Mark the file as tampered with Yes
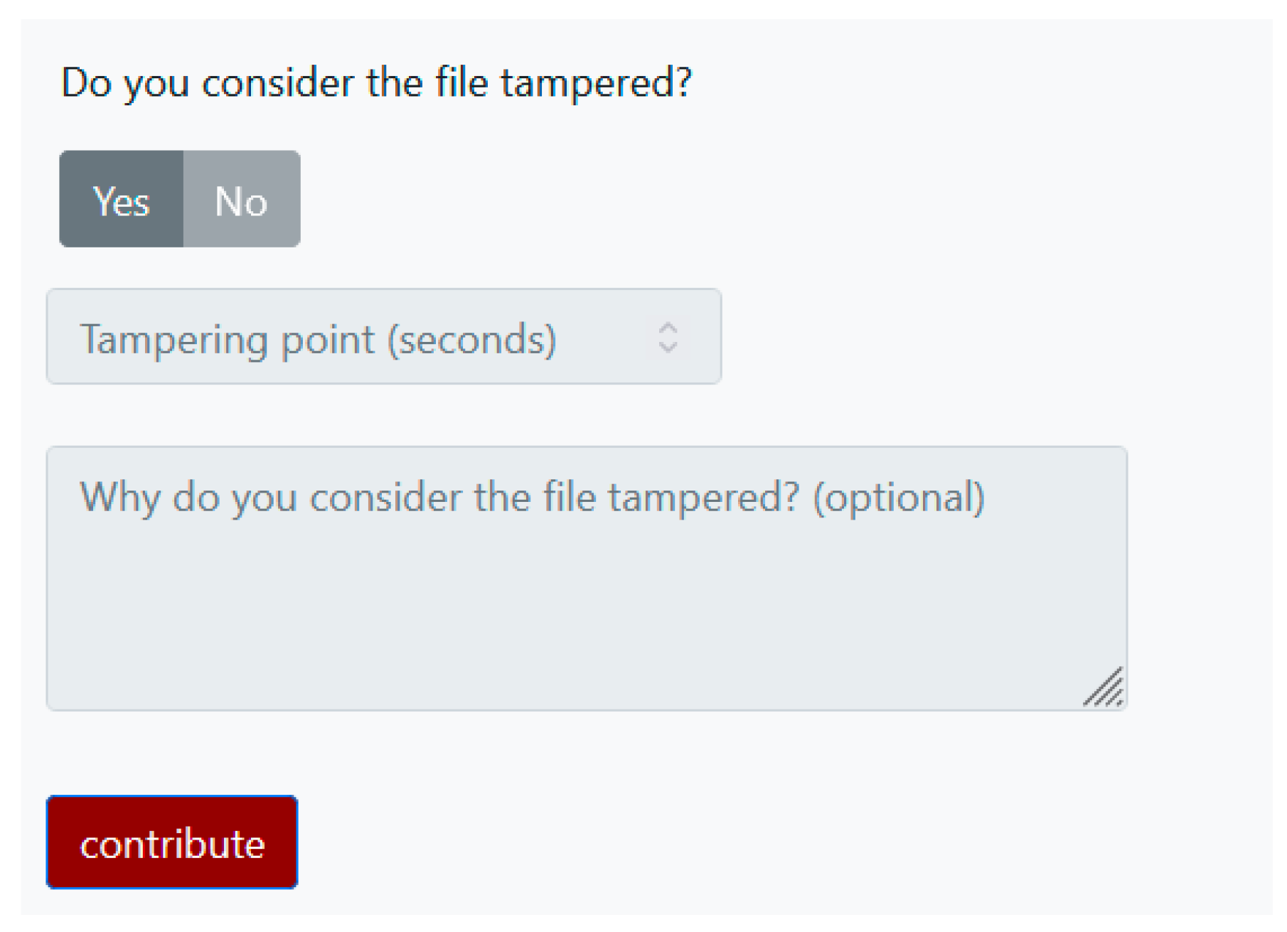 click(x=121, y=200)
